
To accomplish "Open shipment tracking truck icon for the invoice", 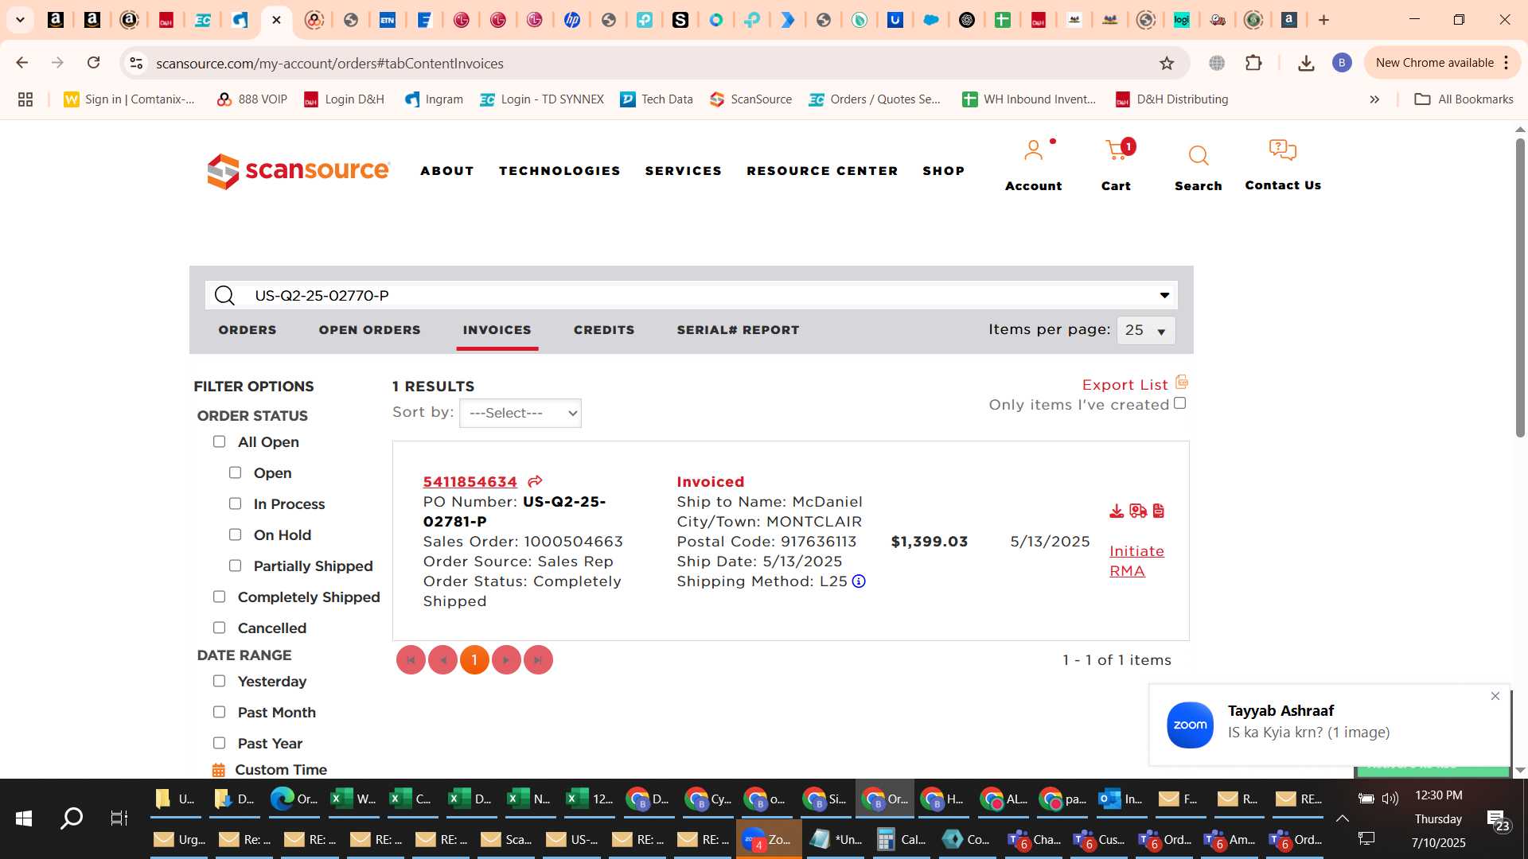I will pyautogui.click(x=1138, y=511).
